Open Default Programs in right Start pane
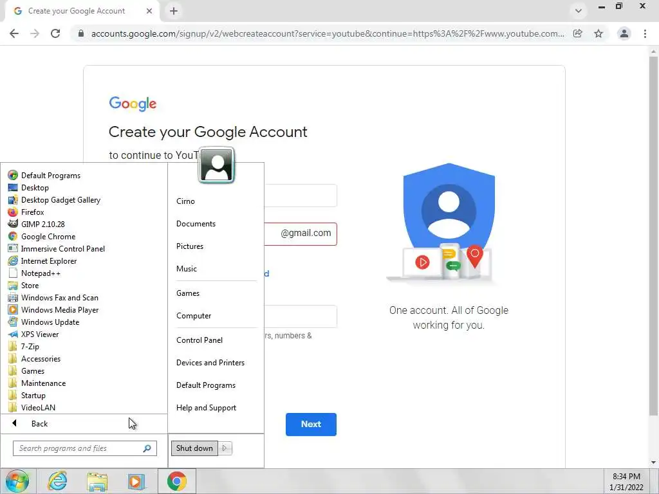659x494 pixels. 205,385
